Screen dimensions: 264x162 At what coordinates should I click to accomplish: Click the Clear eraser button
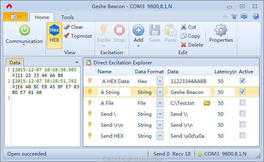tap(74, 27)
